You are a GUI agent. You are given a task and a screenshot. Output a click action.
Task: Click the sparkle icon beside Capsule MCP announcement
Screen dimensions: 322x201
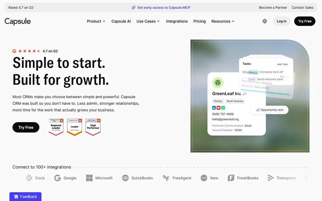point(133,8)
